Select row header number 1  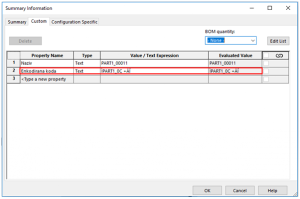click(13, 63)
